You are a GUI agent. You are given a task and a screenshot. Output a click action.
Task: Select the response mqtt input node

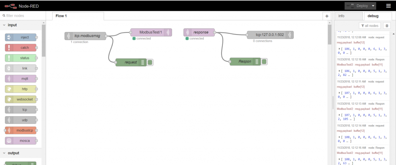199,33
